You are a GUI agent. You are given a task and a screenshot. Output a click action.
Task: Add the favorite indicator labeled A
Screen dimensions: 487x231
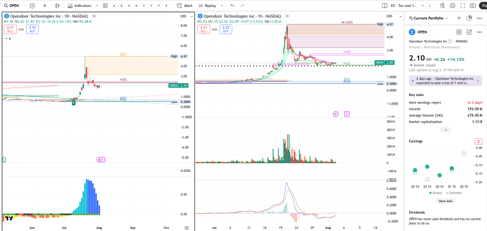pyautogui.click(x=114, y=5)
